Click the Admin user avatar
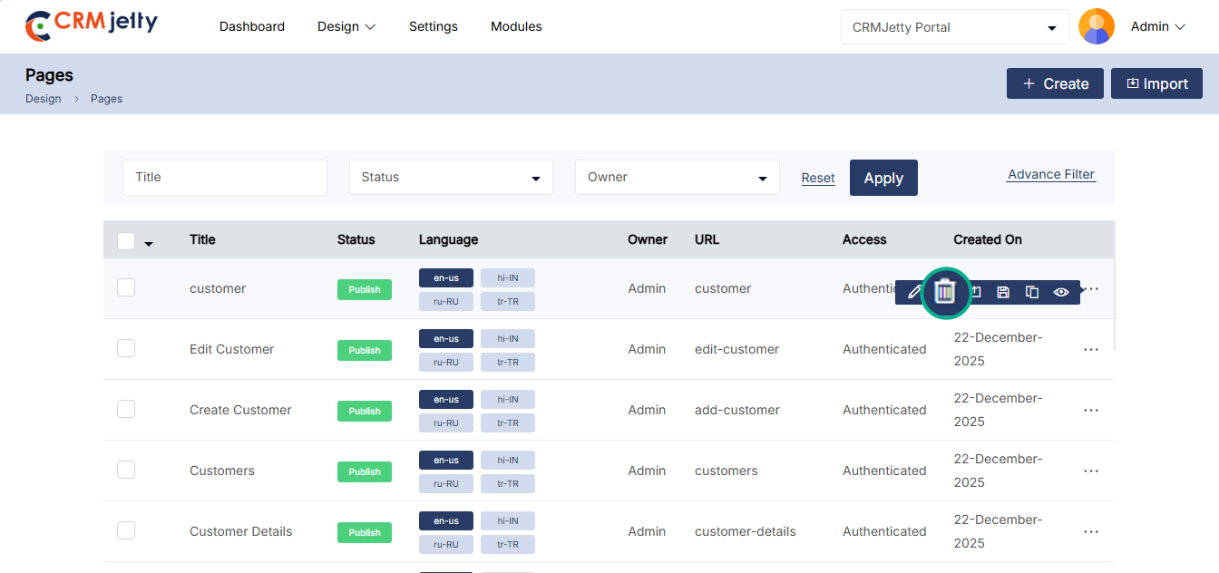This screenshot has height=573, width=1219. pyautogui.click(x=1096, y=26)
